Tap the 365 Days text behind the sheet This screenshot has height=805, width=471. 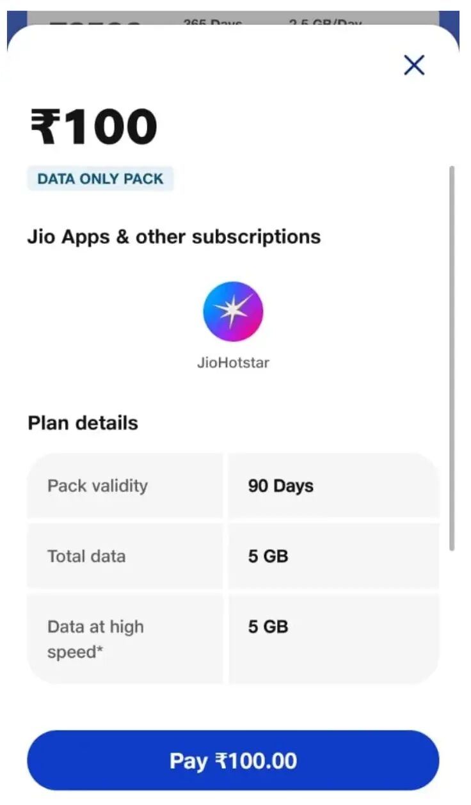(x=212, y=23)
